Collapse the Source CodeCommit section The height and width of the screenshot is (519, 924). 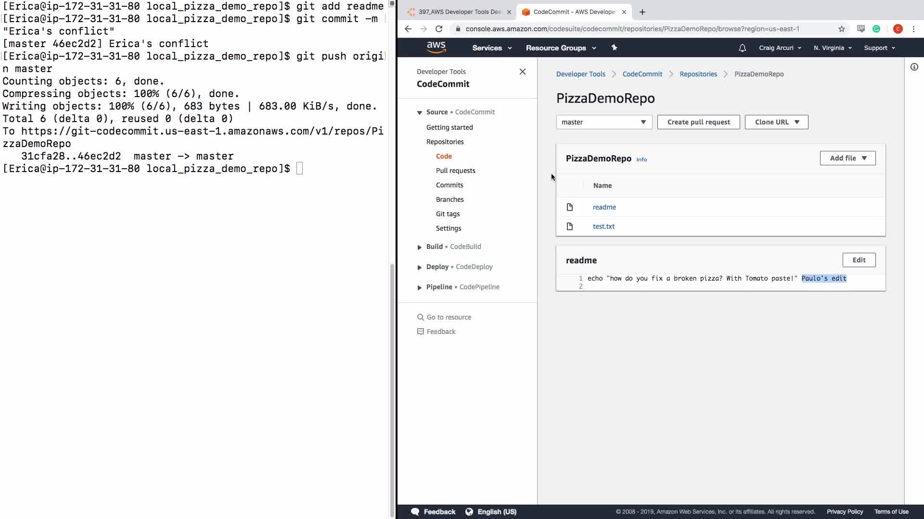click(420, 112)
